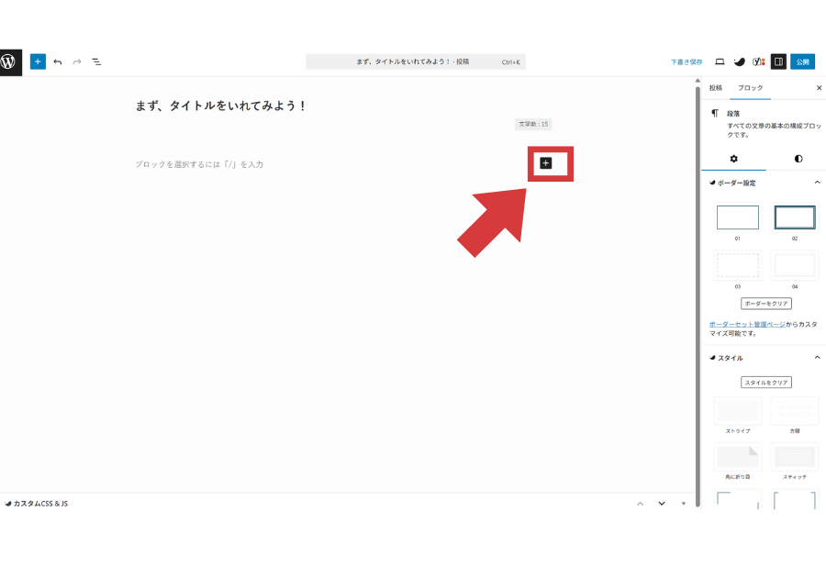Redo using the forward arrow icon
The height and width of the screenshot is (578, 826).
[x=77, y=61]
